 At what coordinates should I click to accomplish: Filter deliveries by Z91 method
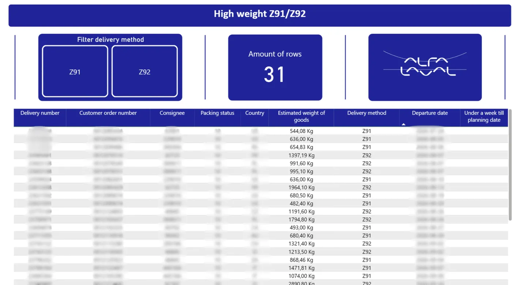click(75, 71)
